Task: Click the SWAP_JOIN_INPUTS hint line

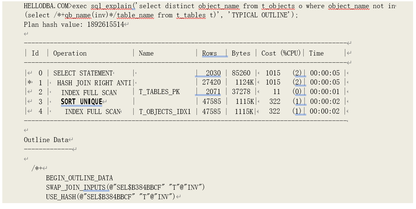Action: point(125,187)
